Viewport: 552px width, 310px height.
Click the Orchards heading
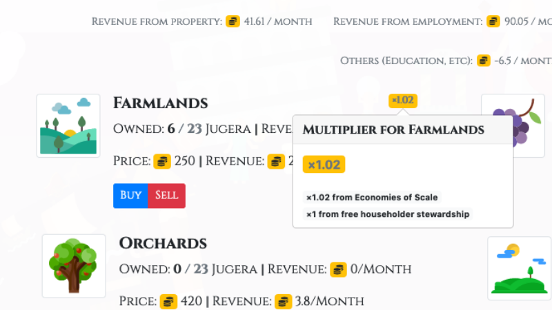click(163, 243)
